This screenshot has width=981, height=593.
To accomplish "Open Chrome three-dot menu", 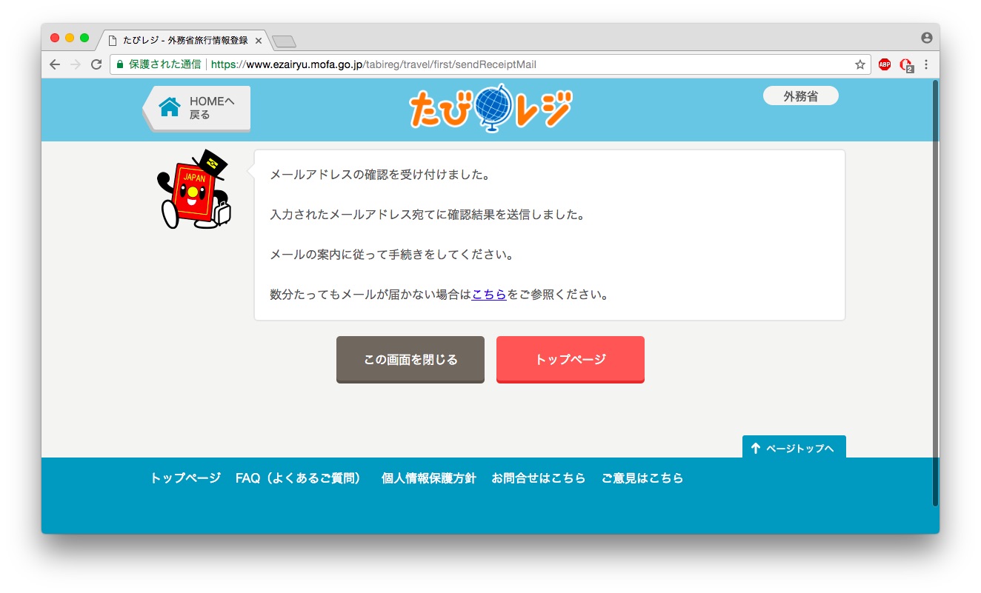I will pyautogui.click(x=925, y=64).
